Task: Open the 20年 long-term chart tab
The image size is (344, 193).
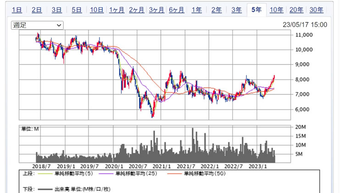Action: pyautogui.click(x=296, y=10)
